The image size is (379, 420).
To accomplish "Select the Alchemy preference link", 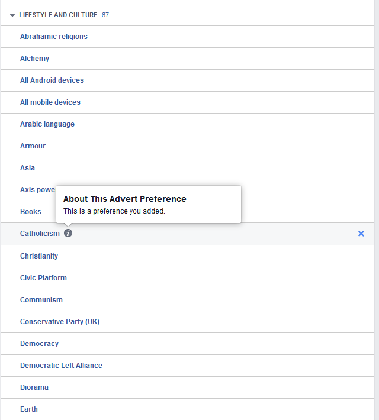I will [34, 59].
